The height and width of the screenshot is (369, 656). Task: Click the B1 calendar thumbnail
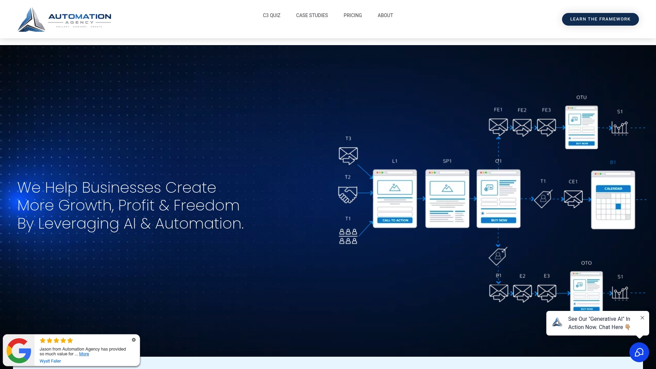click(613, 200)
